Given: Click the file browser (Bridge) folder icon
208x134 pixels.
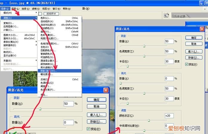Looking at the screenshot, I should (166, 15).
